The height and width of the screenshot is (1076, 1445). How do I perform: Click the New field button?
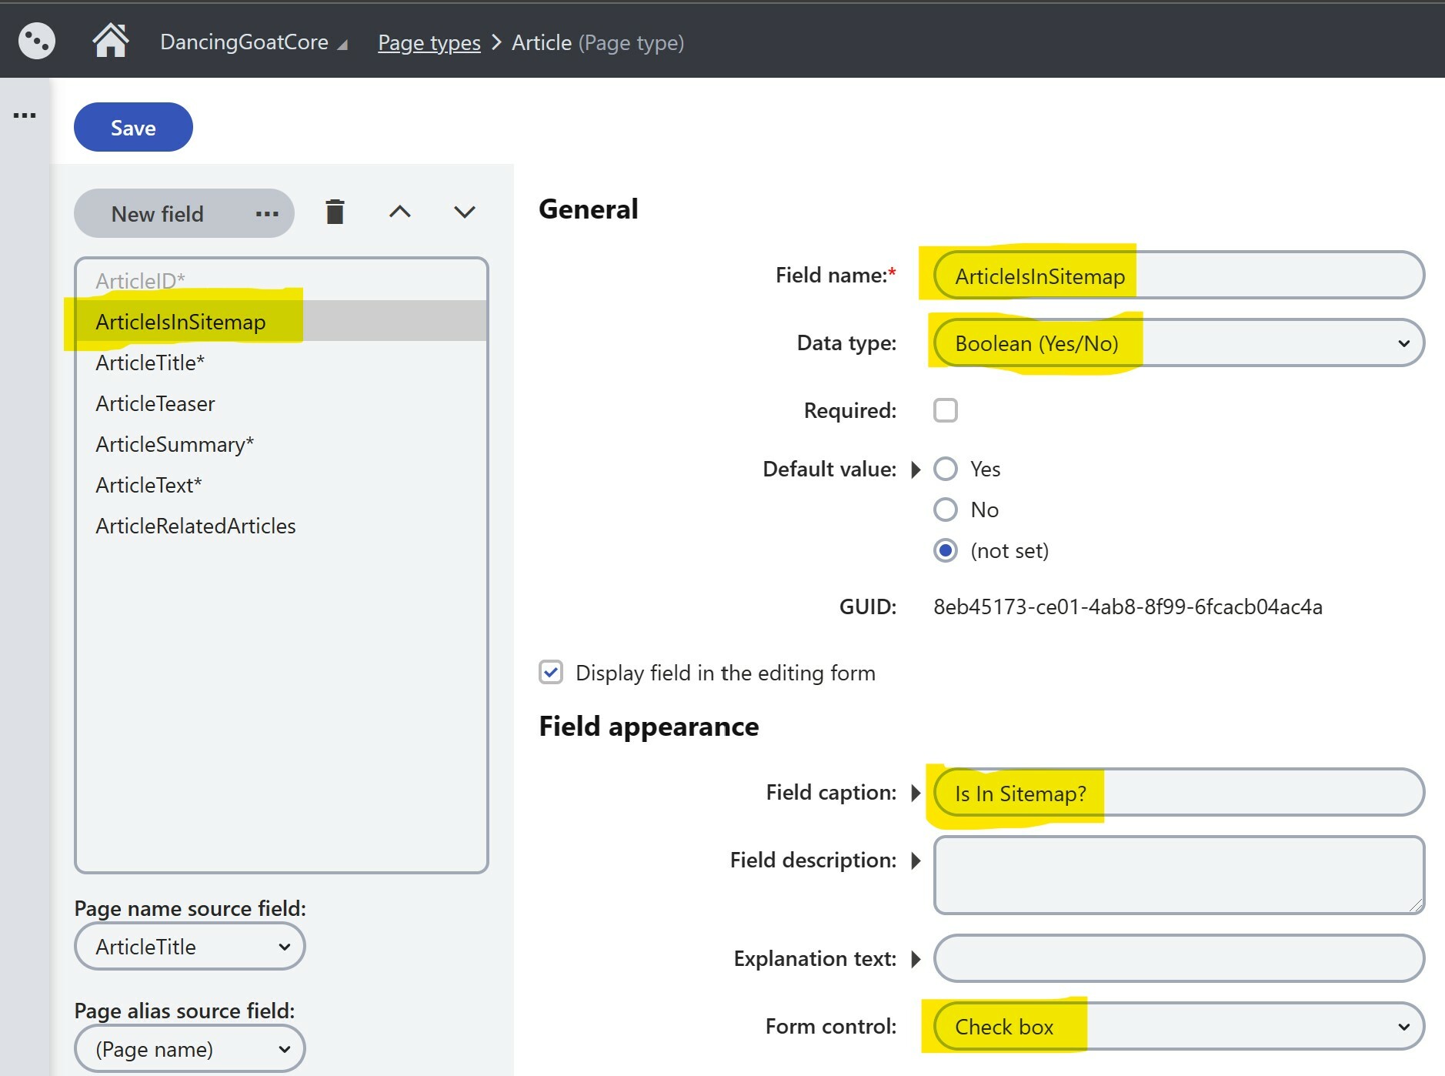coord(158,213)
